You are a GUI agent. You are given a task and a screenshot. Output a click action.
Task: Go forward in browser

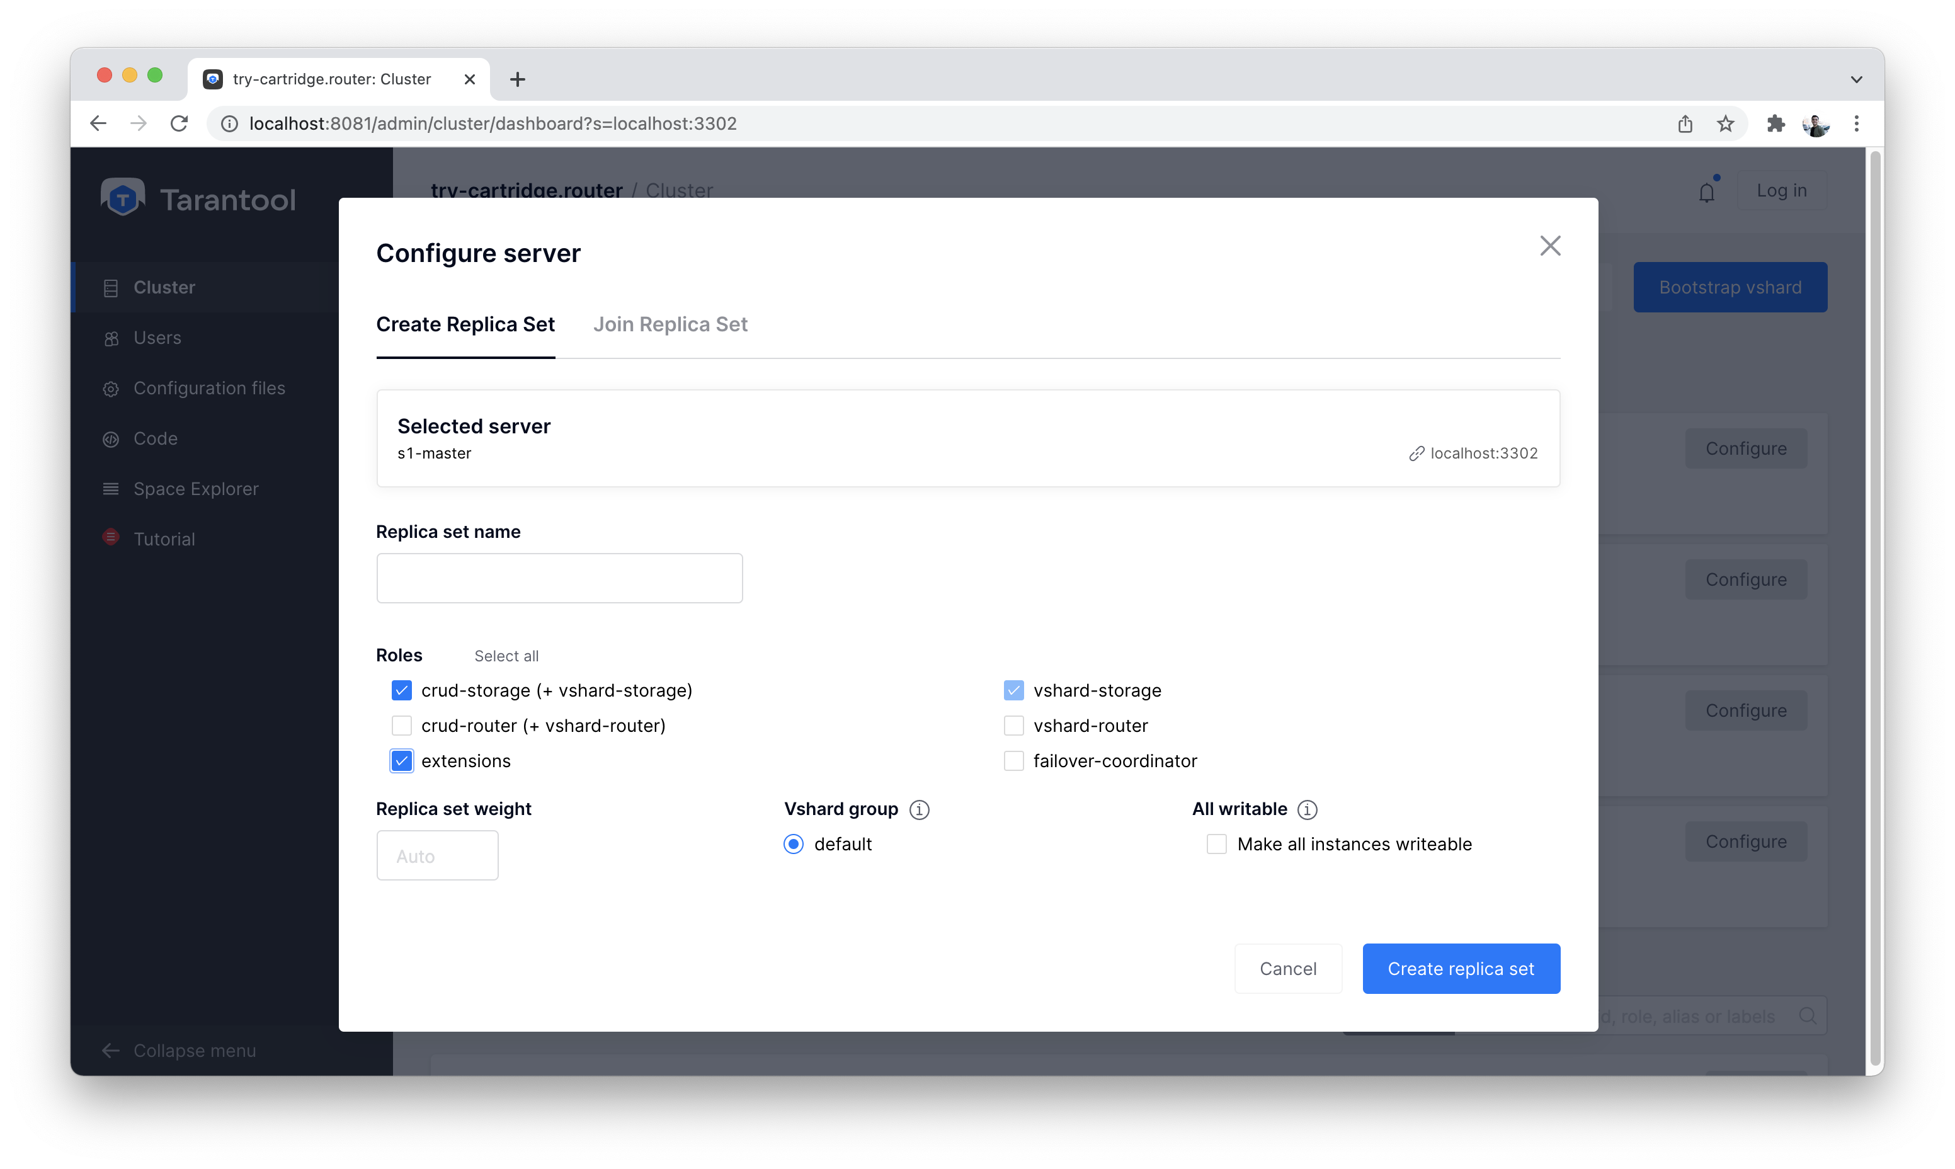coord(139,123)
